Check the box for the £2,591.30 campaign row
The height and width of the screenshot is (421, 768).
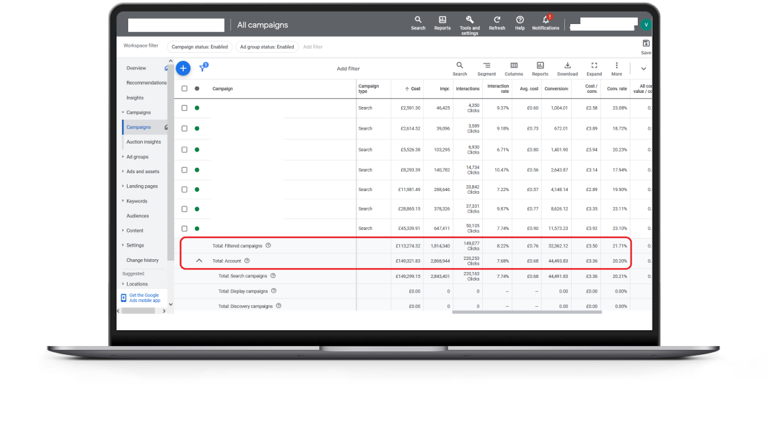coord(185,108)
